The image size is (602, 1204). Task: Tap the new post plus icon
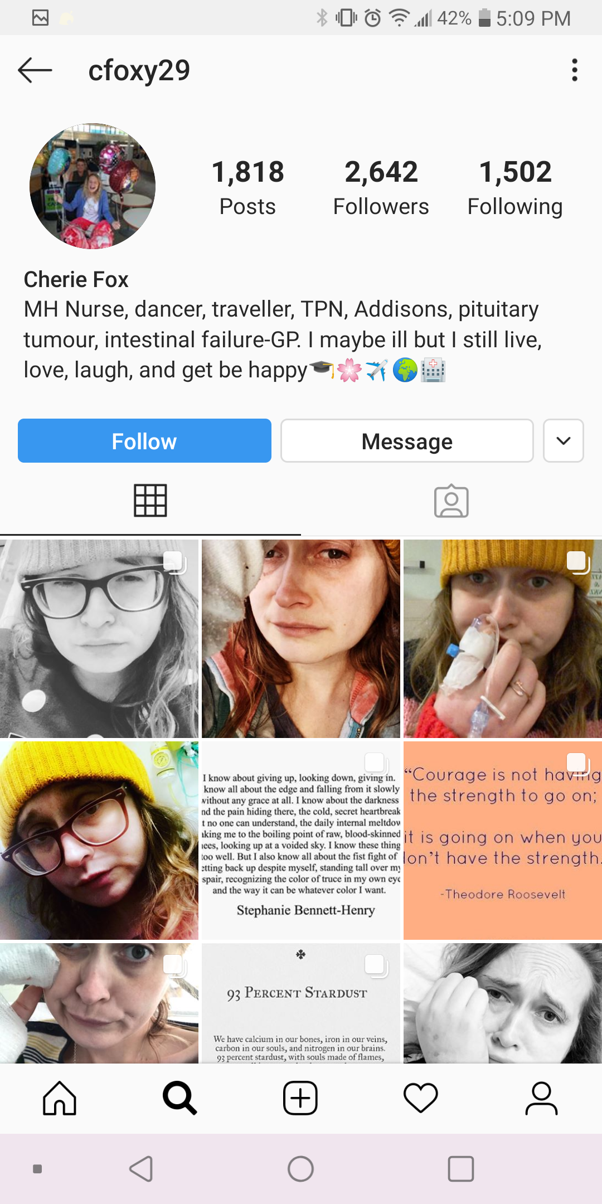pos(300,1098)
